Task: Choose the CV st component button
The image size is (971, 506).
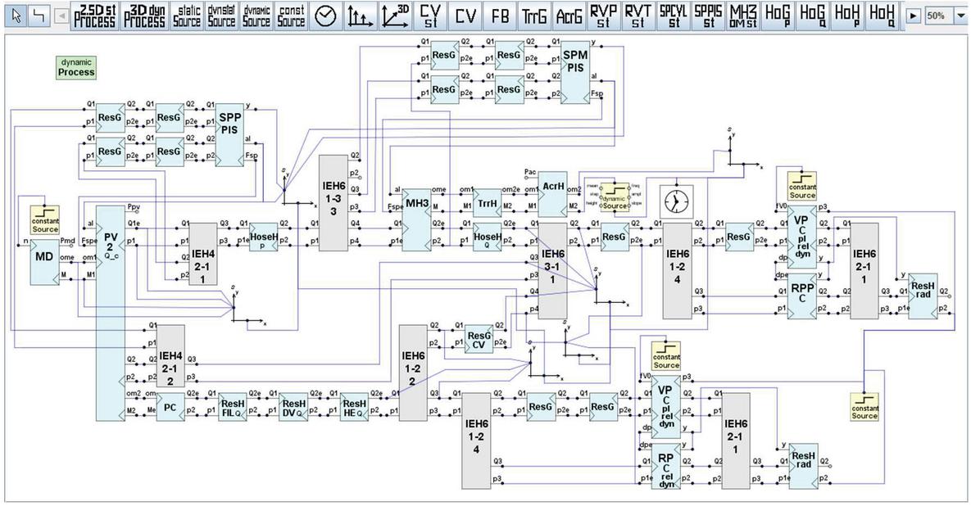Action: (x=429, y=16)
